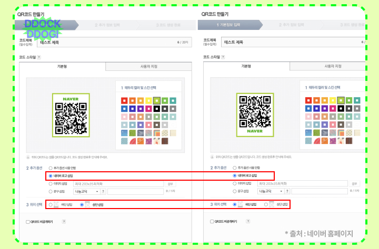Viewport: 379px width, 249px height.
Task: Pick teal polka-dot skin in right screenshot
Action: coord(308,141)
